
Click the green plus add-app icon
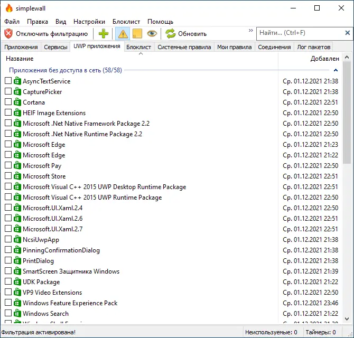pos(104,34)
